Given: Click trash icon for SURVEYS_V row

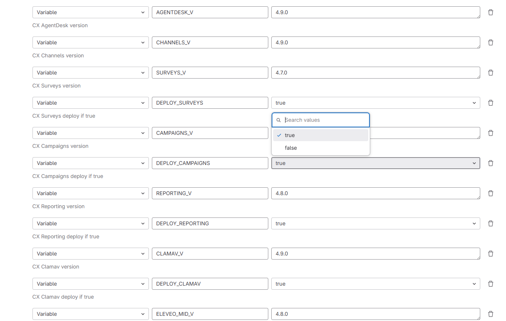Looking at the screenshot, I should click(491, 73).
